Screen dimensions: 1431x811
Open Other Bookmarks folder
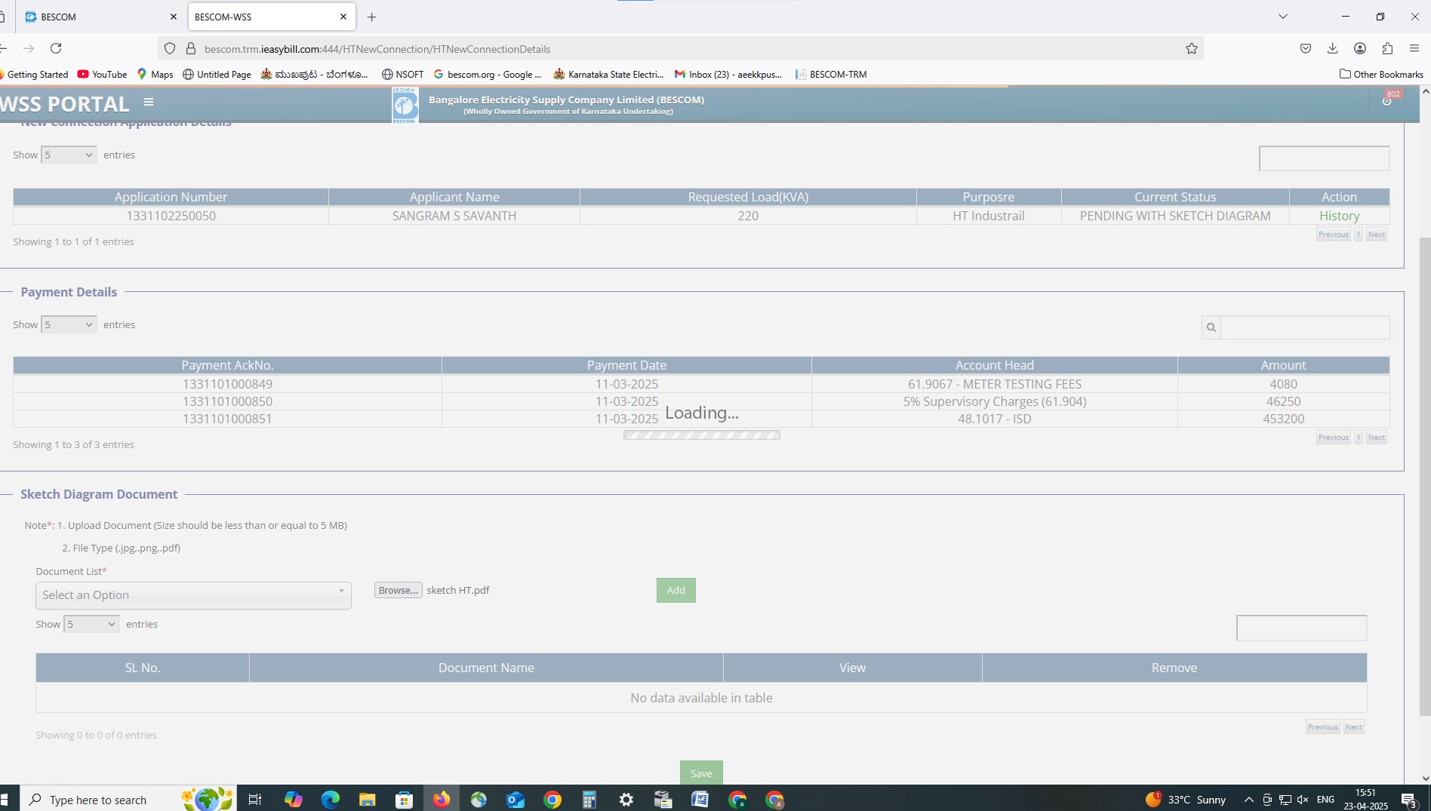tap(1381, 74)
